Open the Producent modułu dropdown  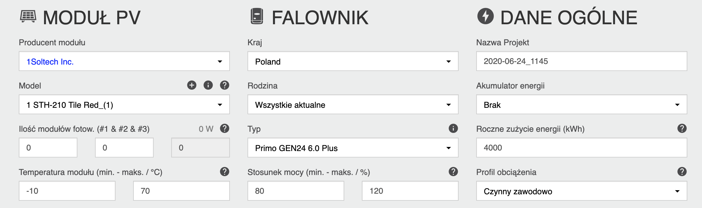pos(124,61)
